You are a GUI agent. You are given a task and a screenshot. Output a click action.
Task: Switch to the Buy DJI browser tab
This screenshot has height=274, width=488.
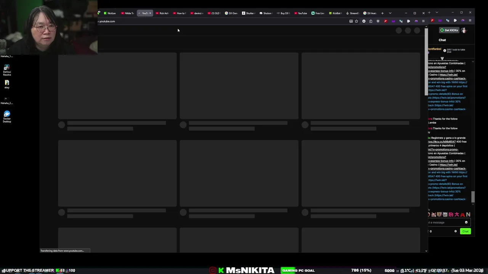click(284, 13)
